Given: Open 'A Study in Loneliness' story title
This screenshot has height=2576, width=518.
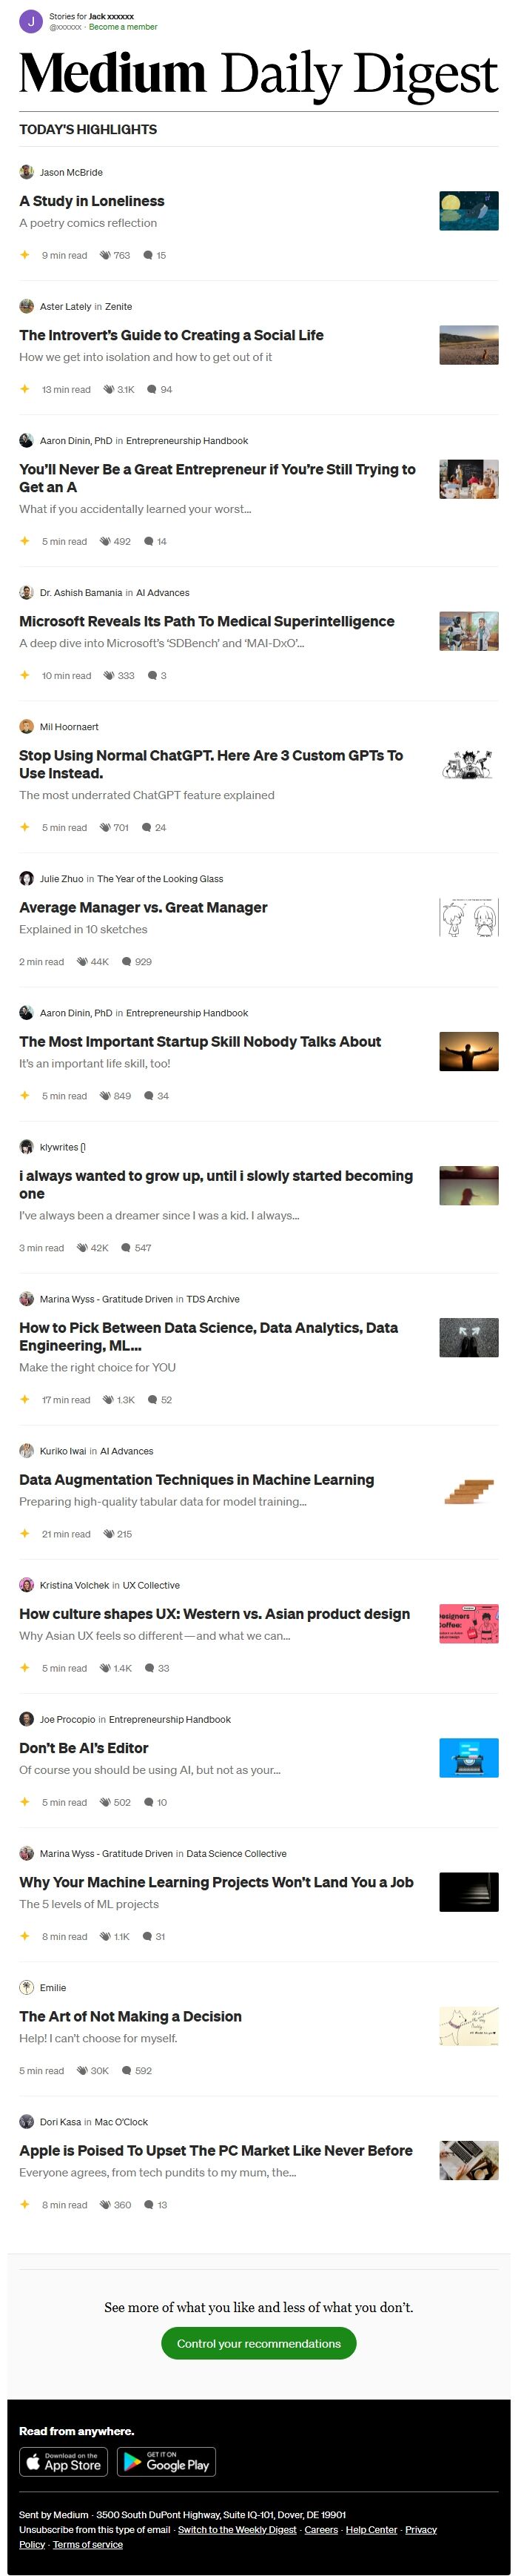Looking at the screenshot, I should (92, 201).
